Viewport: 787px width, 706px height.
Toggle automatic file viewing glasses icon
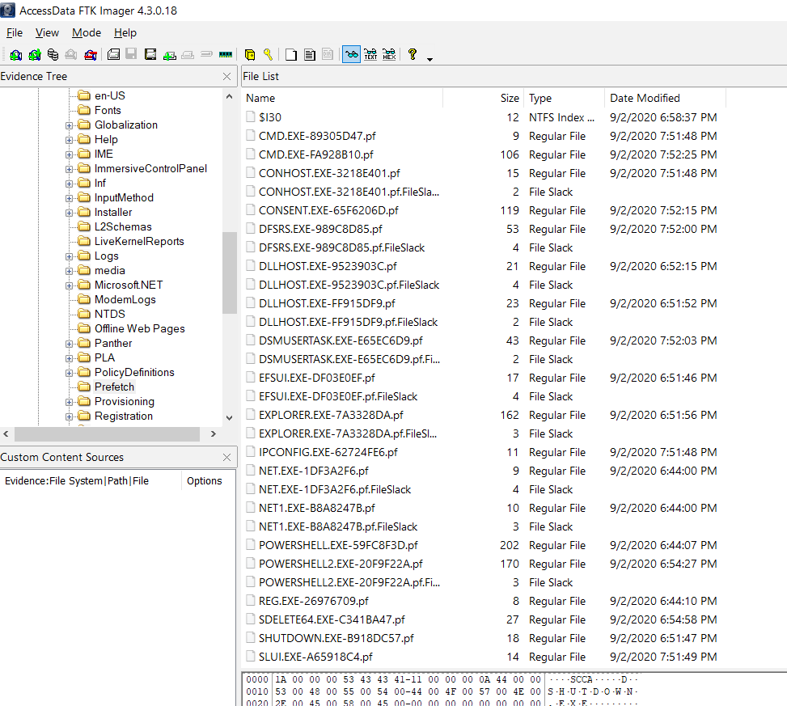pos(351,54)
